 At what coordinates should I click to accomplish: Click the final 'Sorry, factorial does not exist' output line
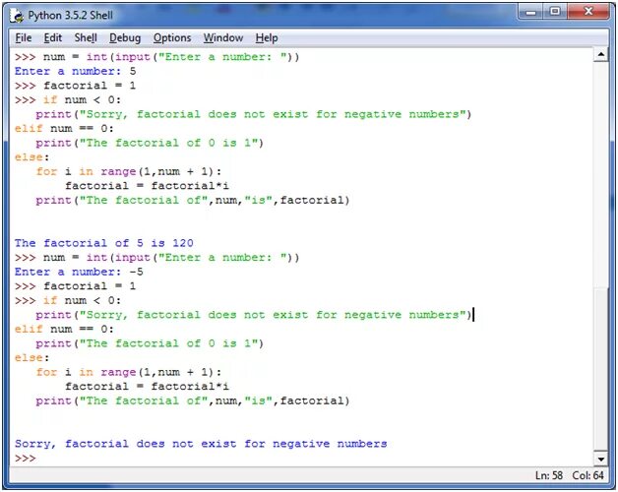[x=201, y=444]
